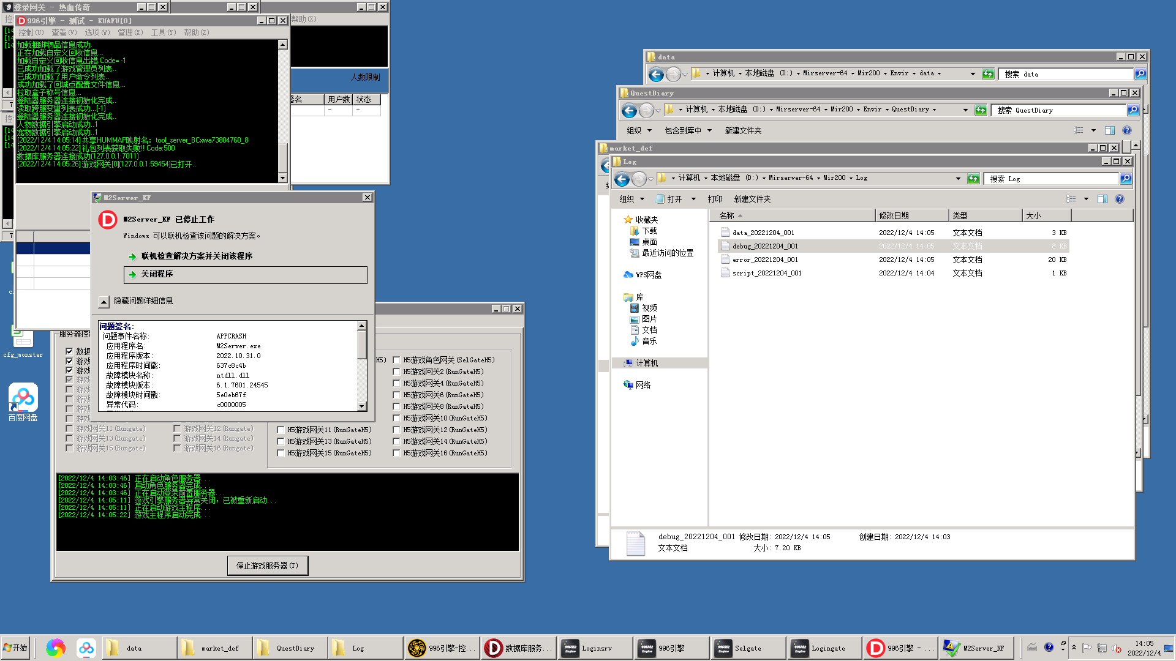Click refresh icon in Log address bar
1176x661 pixels.
tap(973, 179)
